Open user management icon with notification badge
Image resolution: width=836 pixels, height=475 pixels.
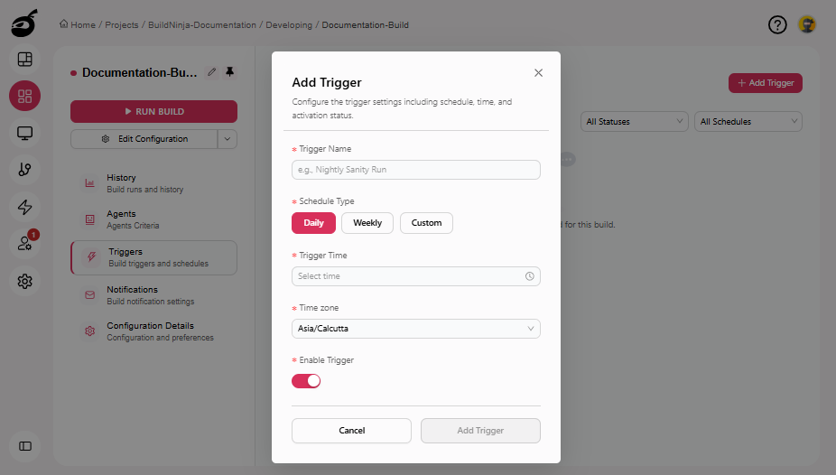coord(25,244)
